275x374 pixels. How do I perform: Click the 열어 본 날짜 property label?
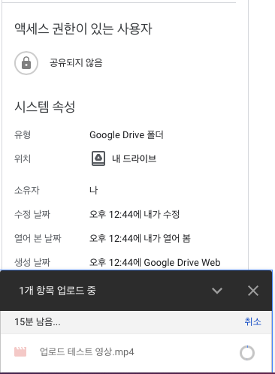pos(38,238)
